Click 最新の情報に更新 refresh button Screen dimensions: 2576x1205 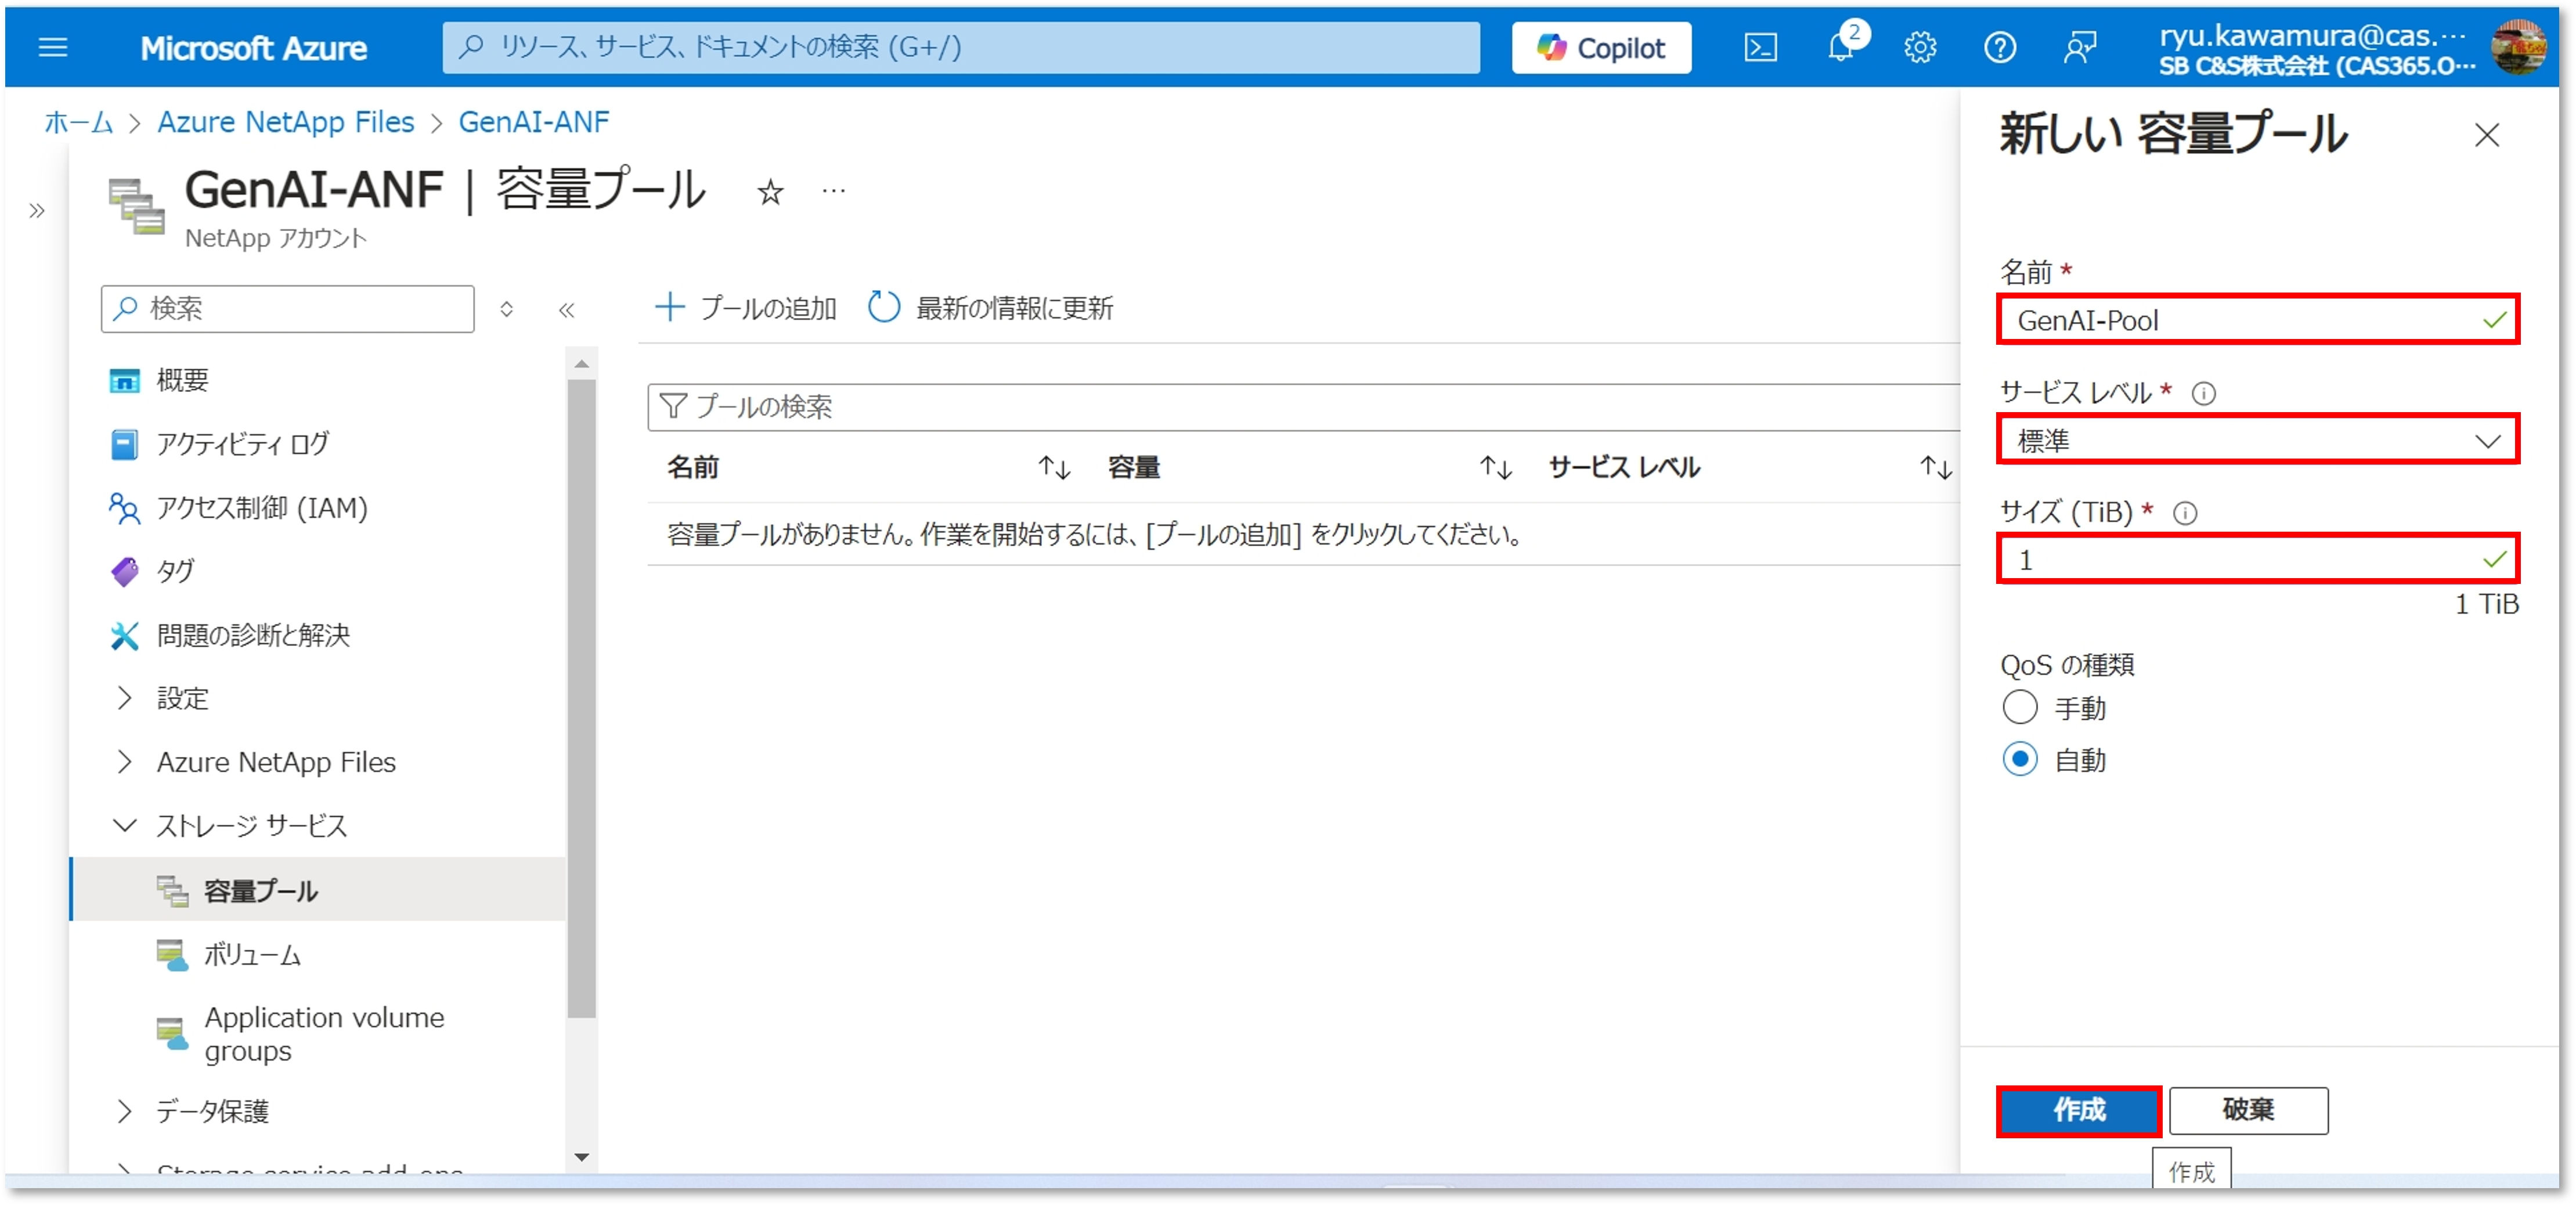tap(990, 307)
